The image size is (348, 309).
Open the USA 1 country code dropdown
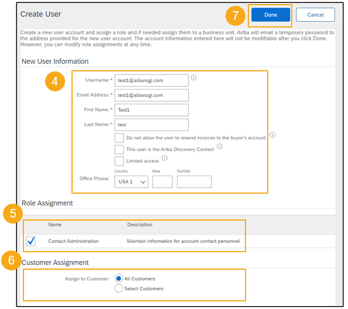click(x=131, y=182)
